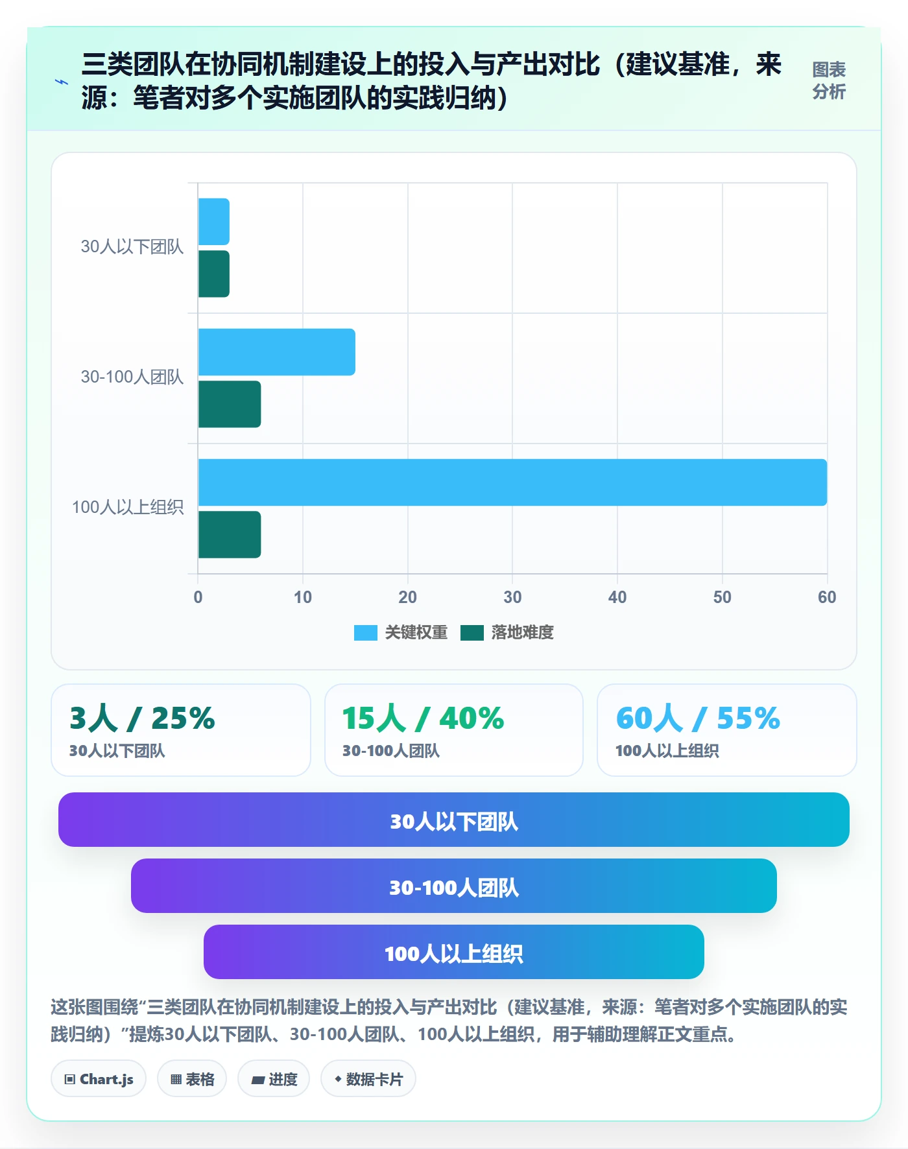Click the 图表分析 label in header

pos(829,80)
